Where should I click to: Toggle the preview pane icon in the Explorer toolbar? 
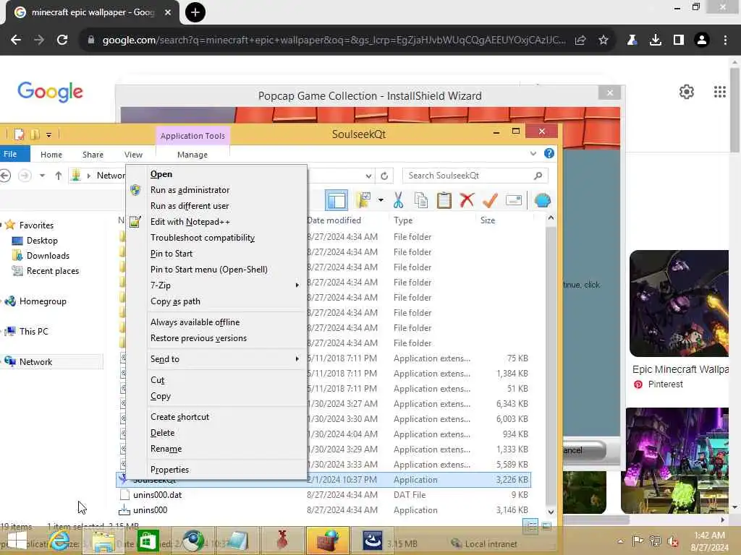coord(336,201)
